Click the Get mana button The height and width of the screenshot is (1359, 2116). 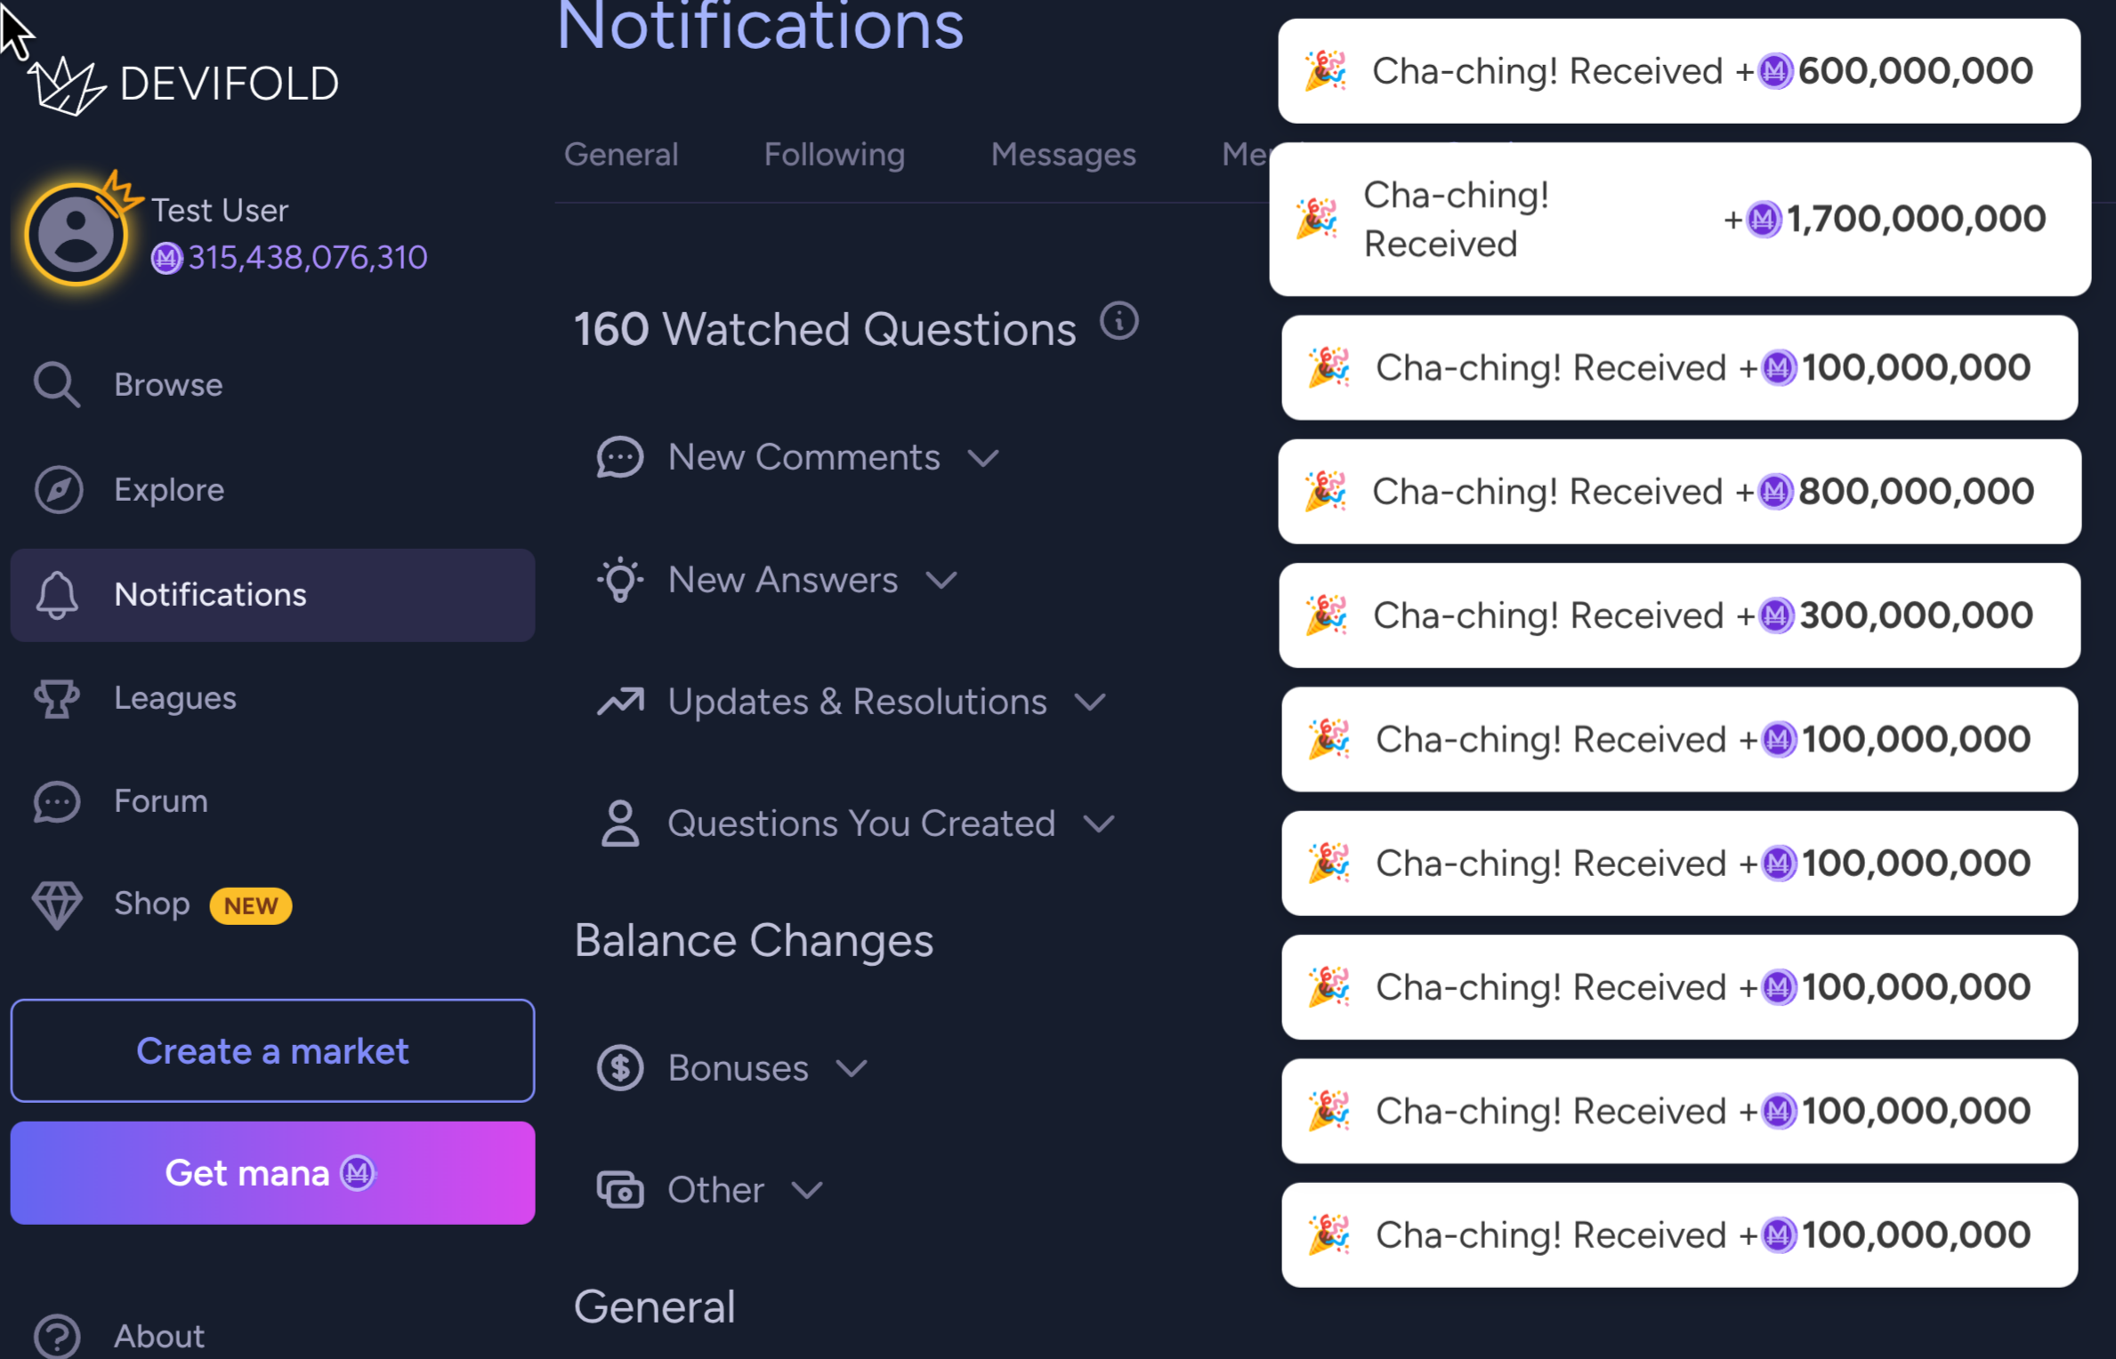click(272, 1173)
